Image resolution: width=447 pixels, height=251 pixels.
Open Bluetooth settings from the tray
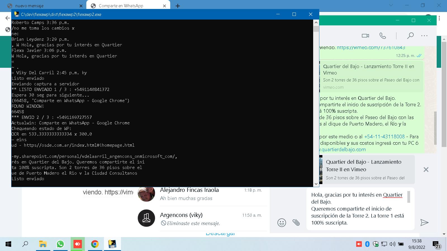click(x=367, y=244)
